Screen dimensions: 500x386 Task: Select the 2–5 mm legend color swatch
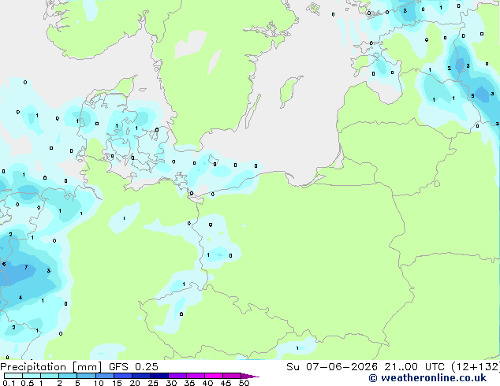click(x=68, y=376)
